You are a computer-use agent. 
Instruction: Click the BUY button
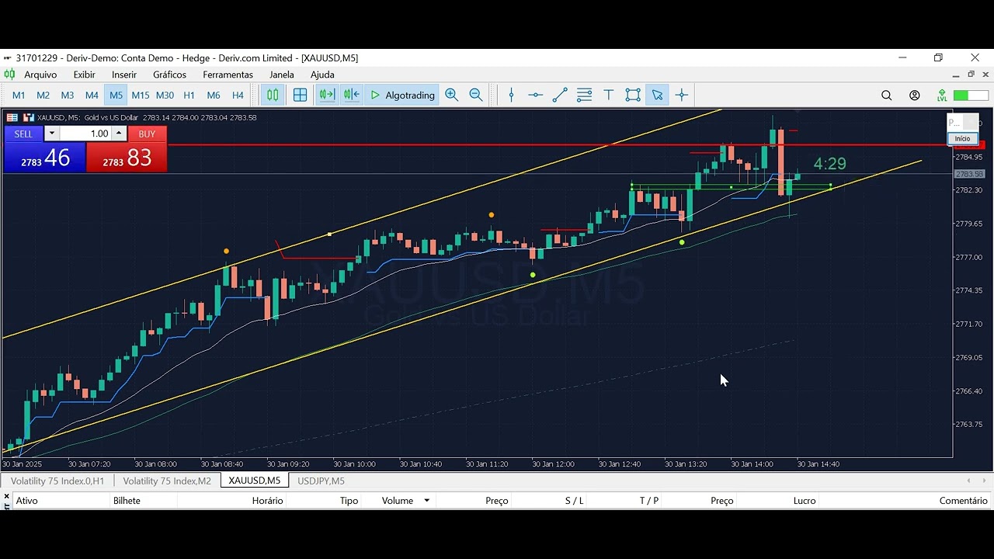147,134
